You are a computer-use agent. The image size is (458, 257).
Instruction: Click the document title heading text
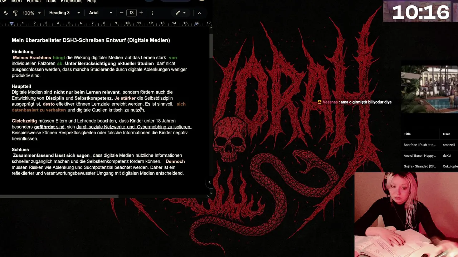click(x=91, y=40)
